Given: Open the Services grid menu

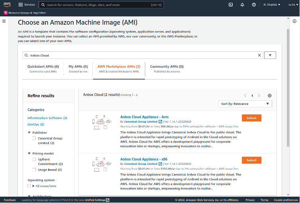Looking at the screenshot, I should [x=20, y=5].
